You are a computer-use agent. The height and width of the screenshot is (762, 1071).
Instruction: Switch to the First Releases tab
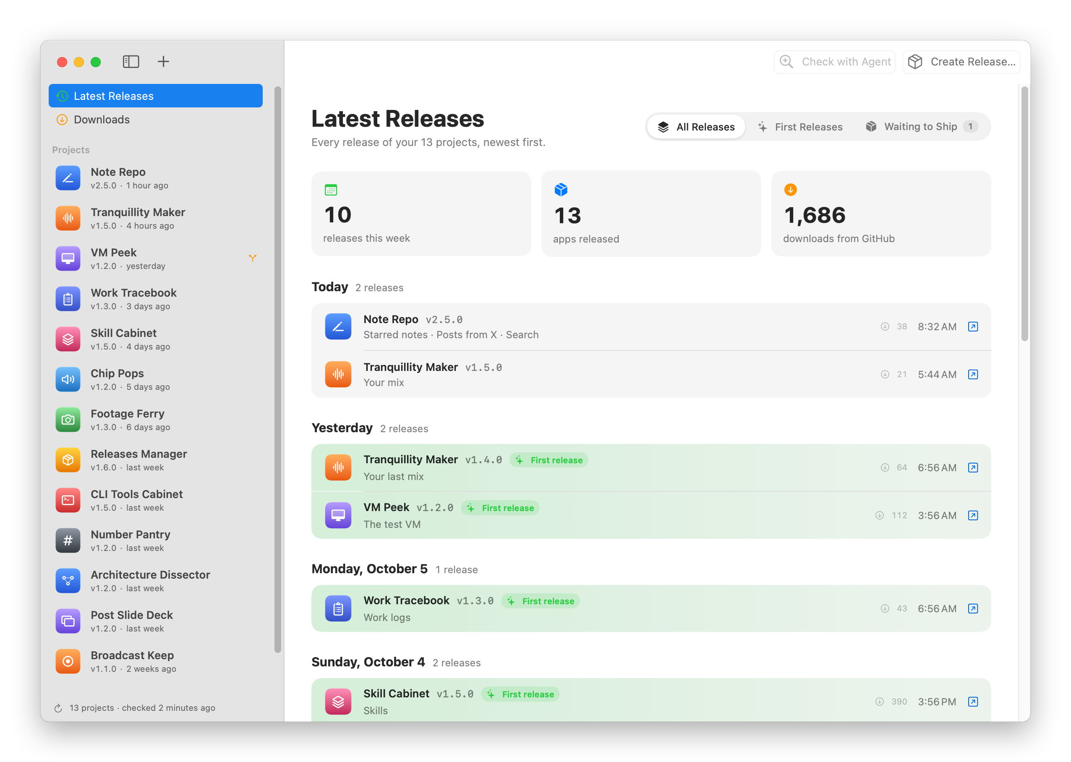coord(800,127)
